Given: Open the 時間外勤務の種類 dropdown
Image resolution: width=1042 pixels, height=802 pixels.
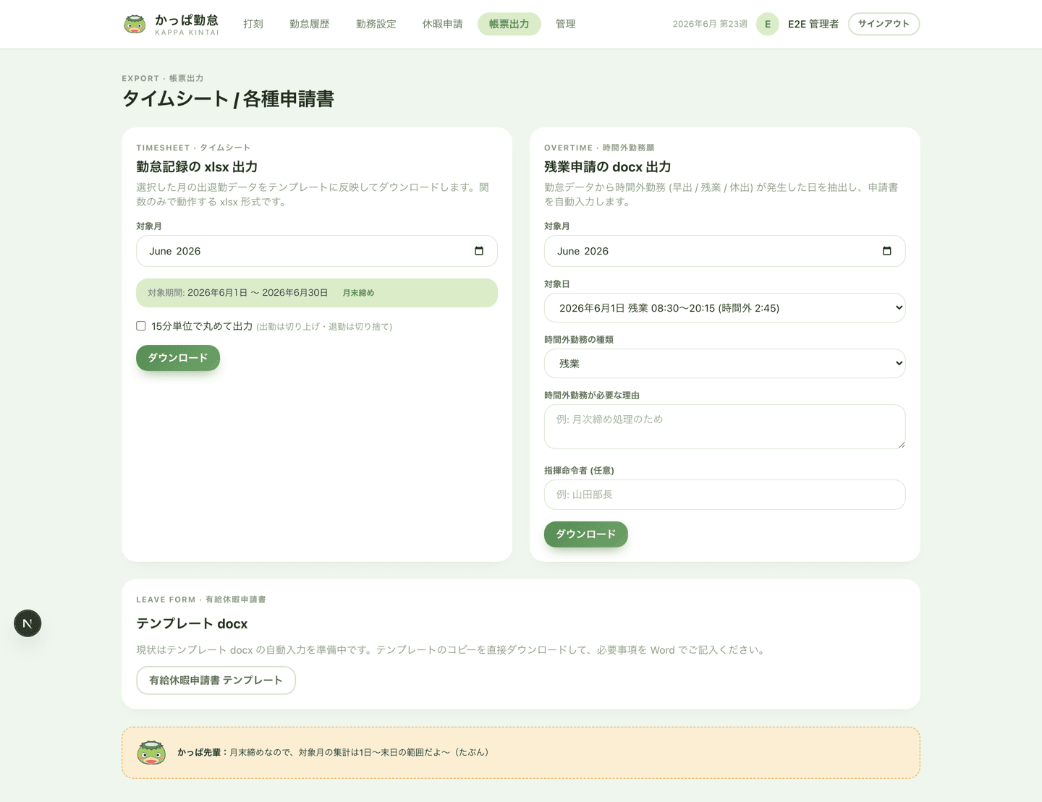Looking at the screenshot, I should pos(724,364).
